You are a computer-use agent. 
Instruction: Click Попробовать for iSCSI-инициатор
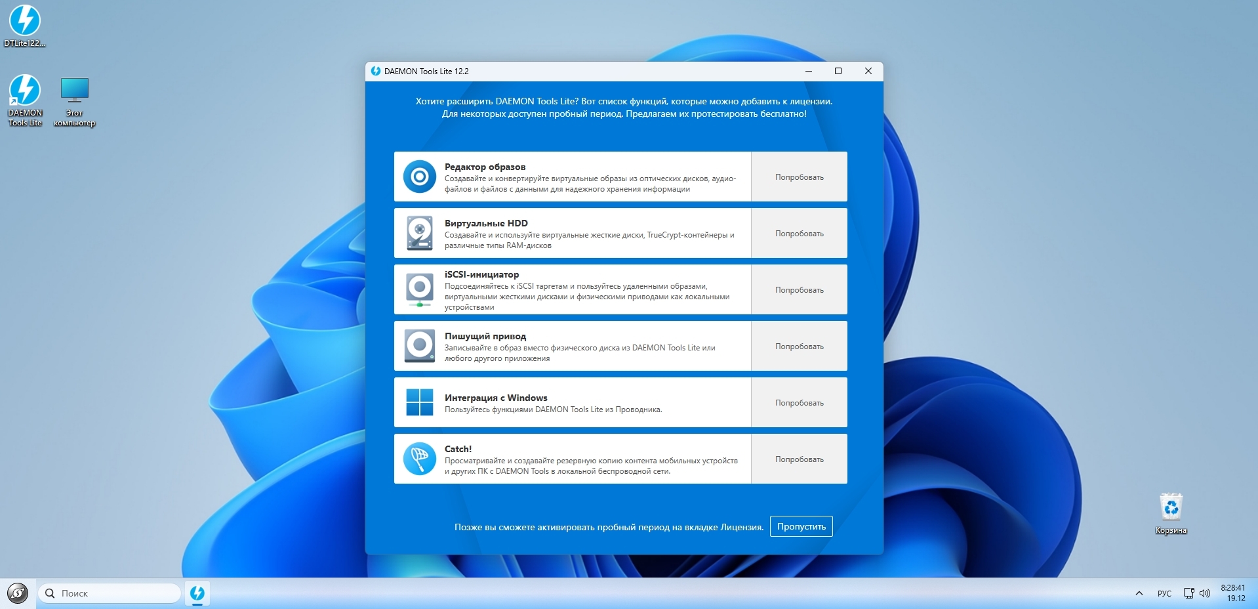(x=799, y=290)
